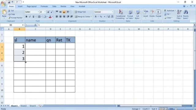
Task: Increase decimal places
Action: click(108, 16)
